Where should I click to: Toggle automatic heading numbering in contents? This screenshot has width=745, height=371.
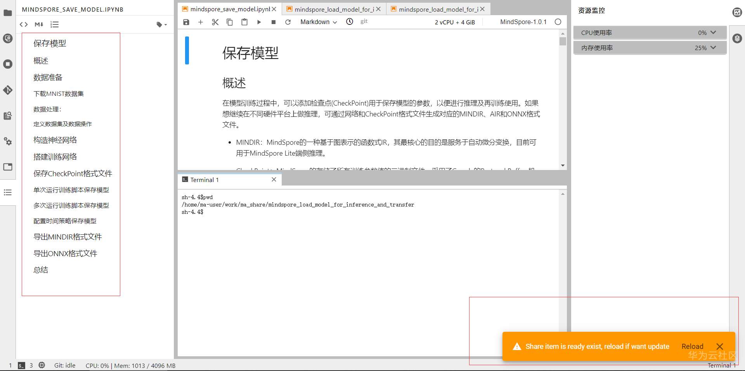[54, 24]
